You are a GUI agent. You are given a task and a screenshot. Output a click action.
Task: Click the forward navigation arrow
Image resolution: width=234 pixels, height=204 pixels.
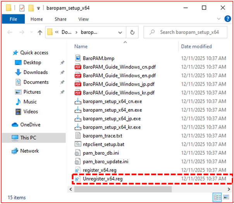tap(22, 32)
